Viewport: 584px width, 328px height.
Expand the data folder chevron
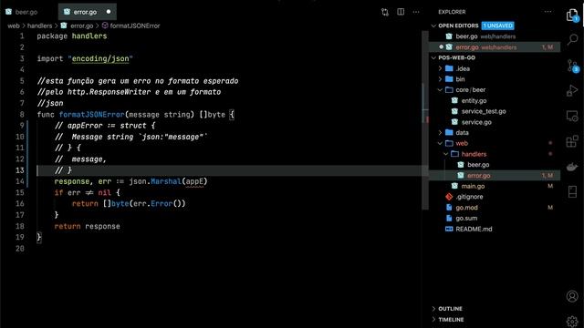440,133
